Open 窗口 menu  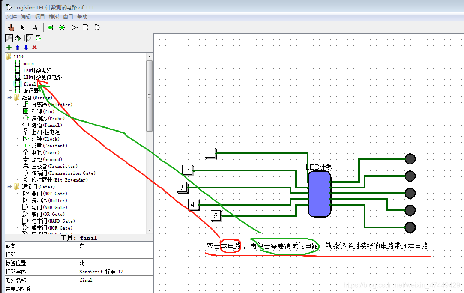click(x=68, y=17)
